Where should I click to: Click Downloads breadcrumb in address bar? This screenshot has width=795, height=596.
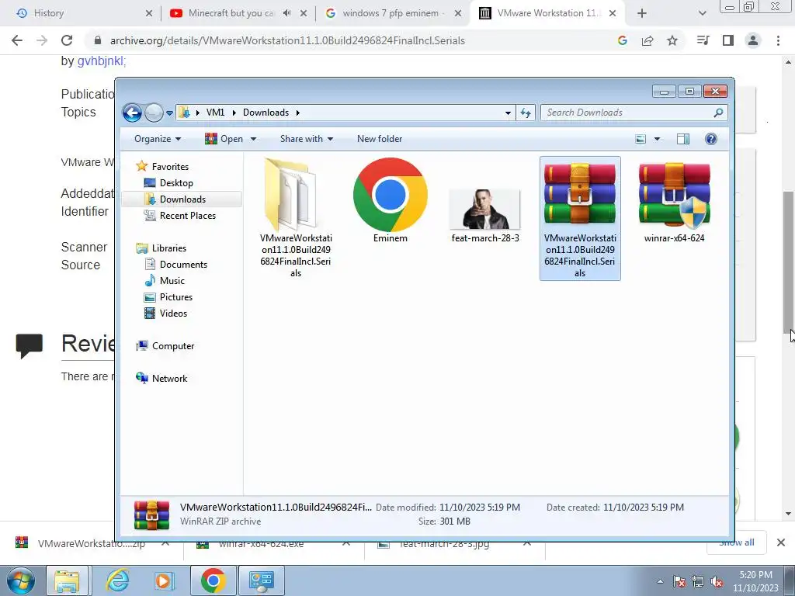266,113
